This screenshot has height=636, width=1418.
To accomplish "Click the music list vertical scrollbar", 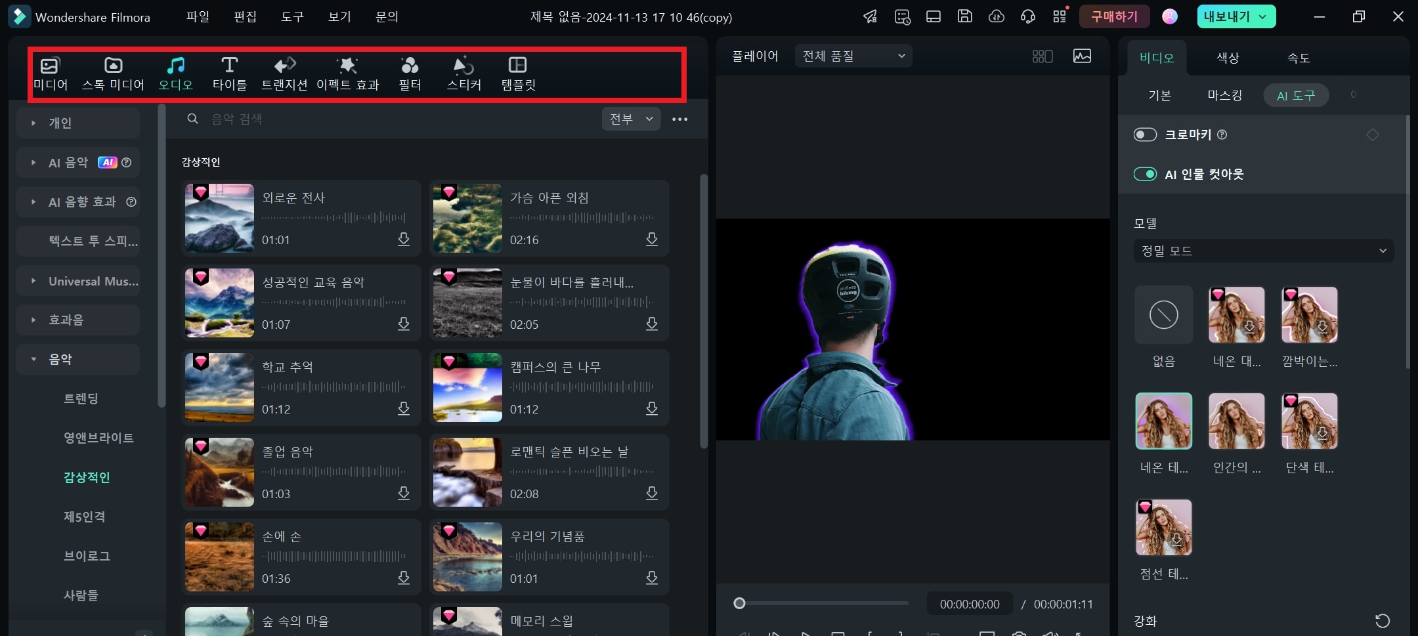I will [x=704, y=311].
